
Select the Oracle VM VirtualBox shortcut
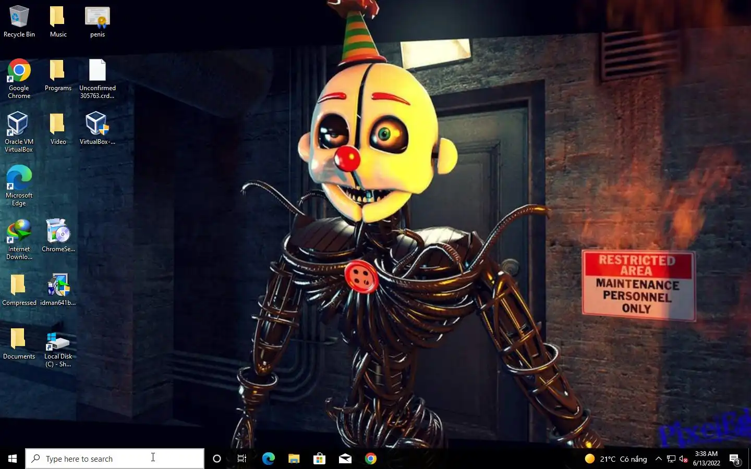[x=19, y=132]
